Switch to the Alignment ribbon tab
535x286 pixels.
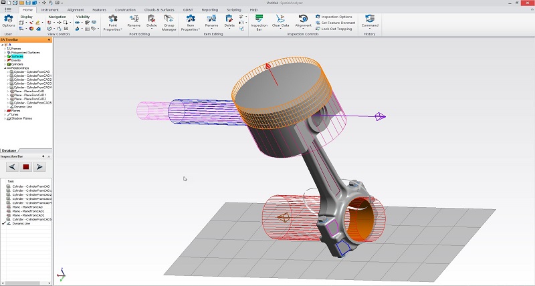click(x=76, y=10)
